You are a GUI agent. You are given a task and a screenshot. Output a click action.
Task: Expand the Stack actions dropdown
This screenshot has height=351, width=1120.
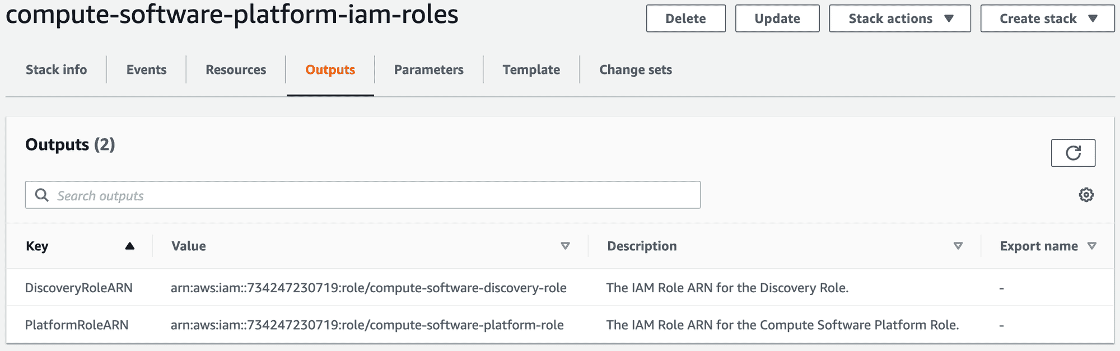pyautogui.click(x=899, y=18)
